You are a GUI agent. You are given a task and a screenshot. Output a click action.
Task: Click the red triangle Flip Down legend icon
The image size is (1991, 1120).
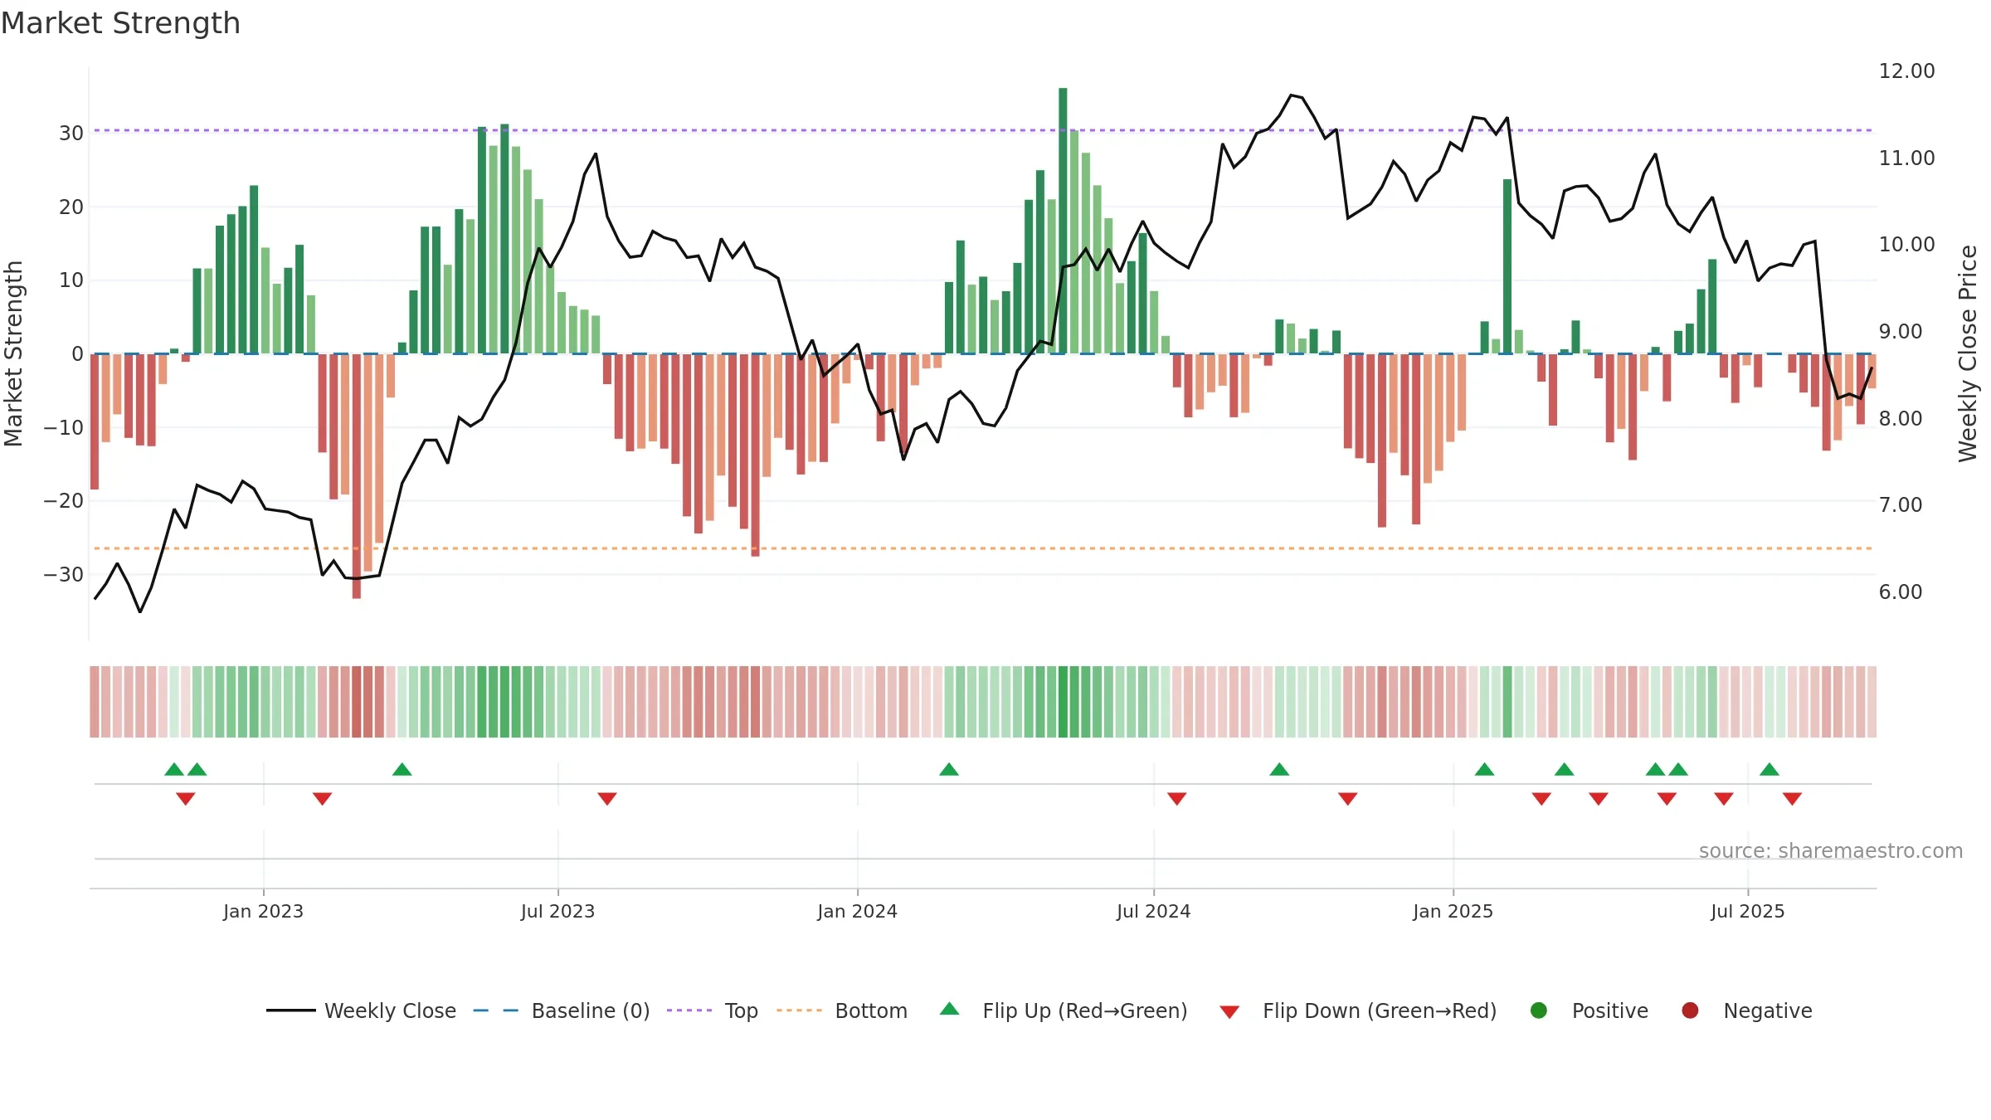point(1229,1012)
